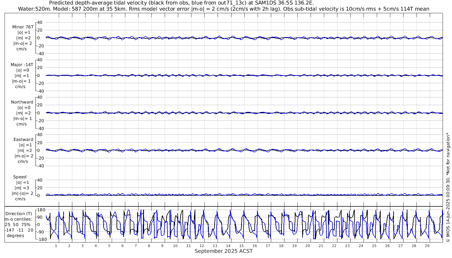Select "|m|-|o|= 2" under Speed
Image resolution: width=452 pixels, height=258 pixels.
coord(22,193)
